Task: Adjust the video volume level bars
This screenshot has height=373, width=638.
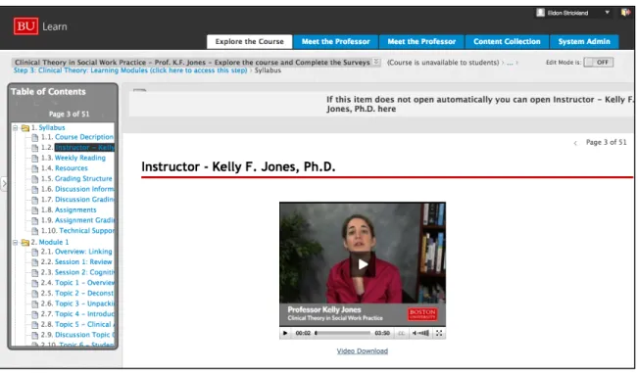Action: click(423, 333)
